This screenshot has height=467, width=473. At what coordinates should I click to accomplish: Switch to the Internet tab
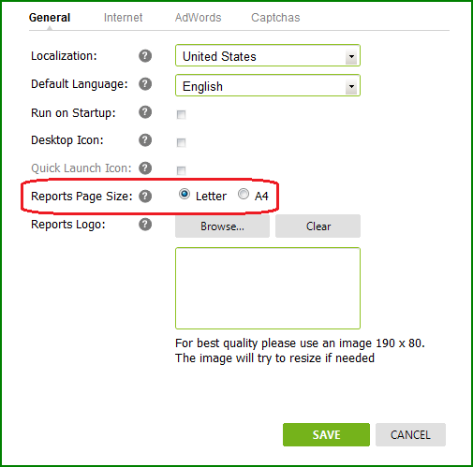[x=123, y=18]
